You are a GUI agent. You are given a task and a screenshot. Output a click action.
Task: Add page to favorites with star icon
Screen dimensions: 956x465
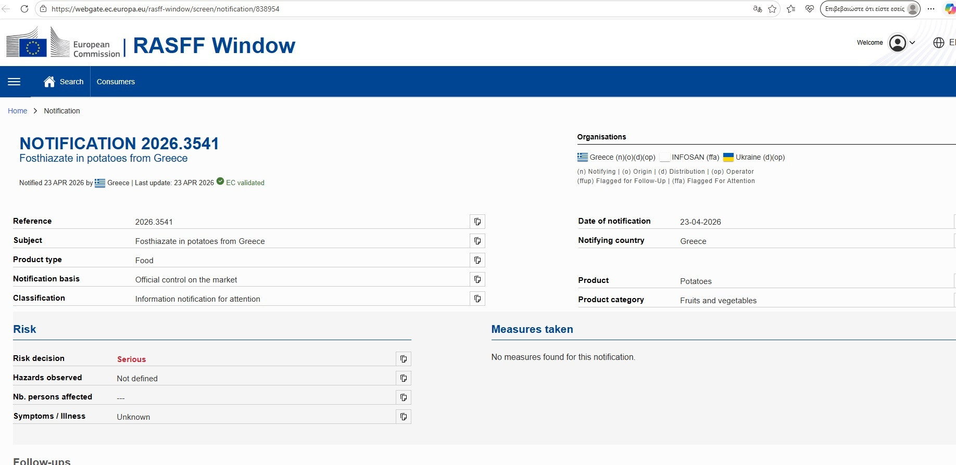pos(772,9)
